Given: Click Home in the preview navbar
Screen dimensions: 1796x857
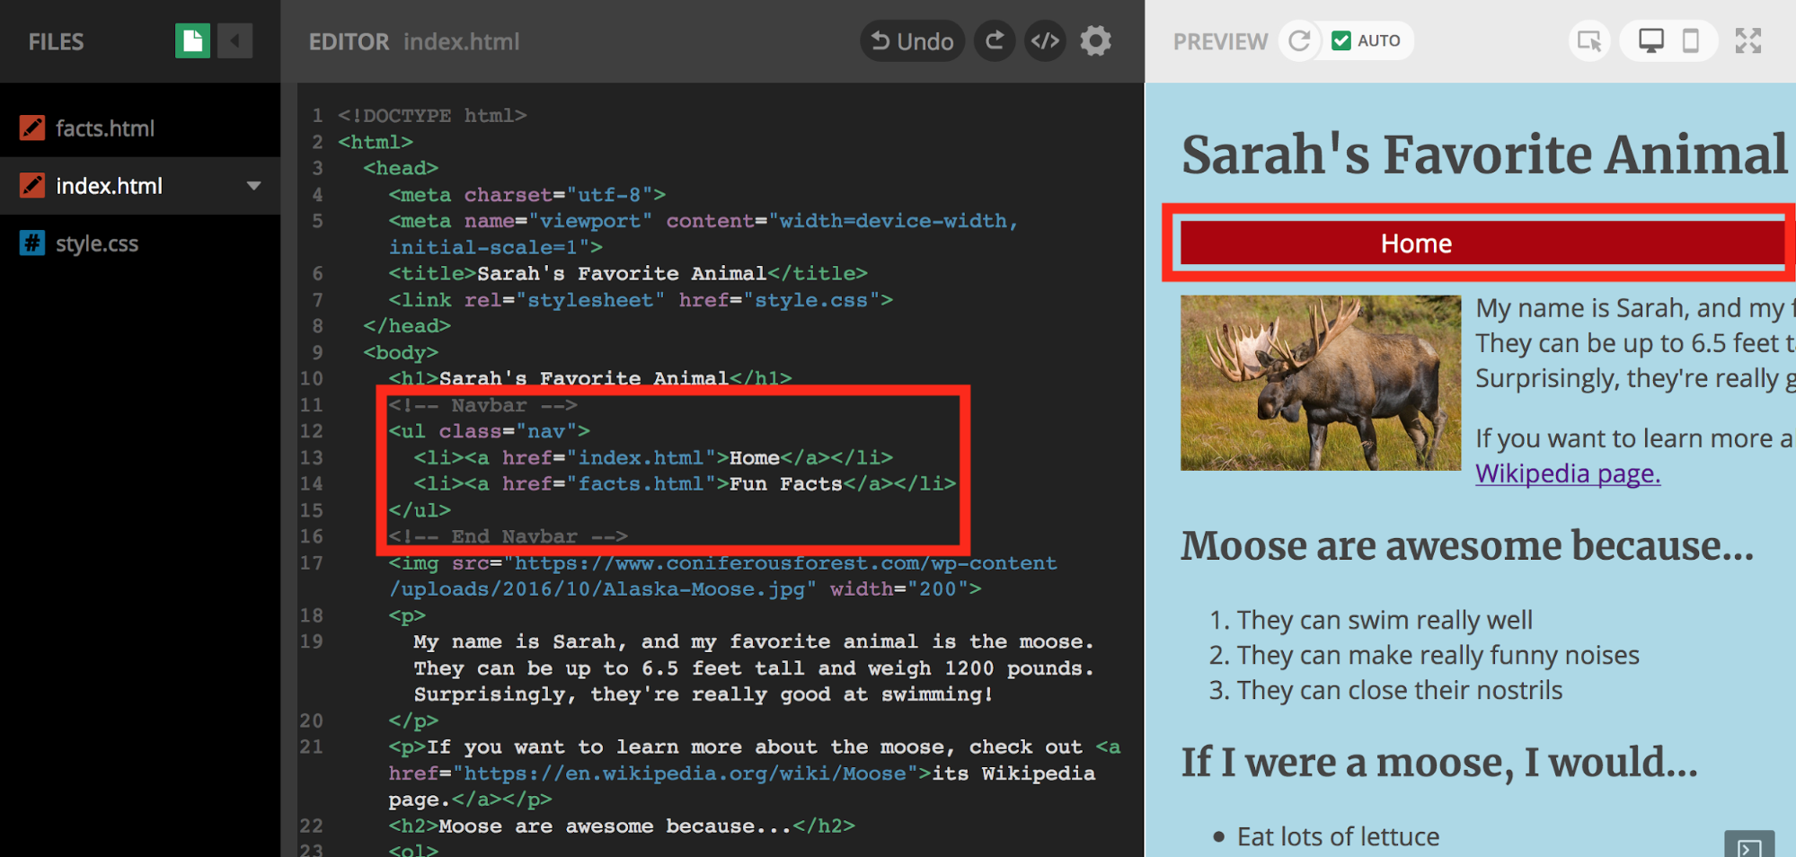Looking at the screenshot, I should tap(1416, 243).
